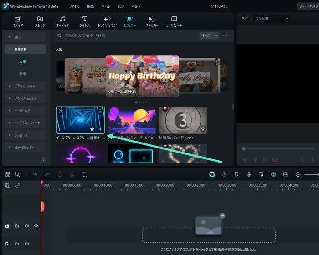
Task: Step forward one frame in preview
Action: pyautogui.click(x=255, y=160)
